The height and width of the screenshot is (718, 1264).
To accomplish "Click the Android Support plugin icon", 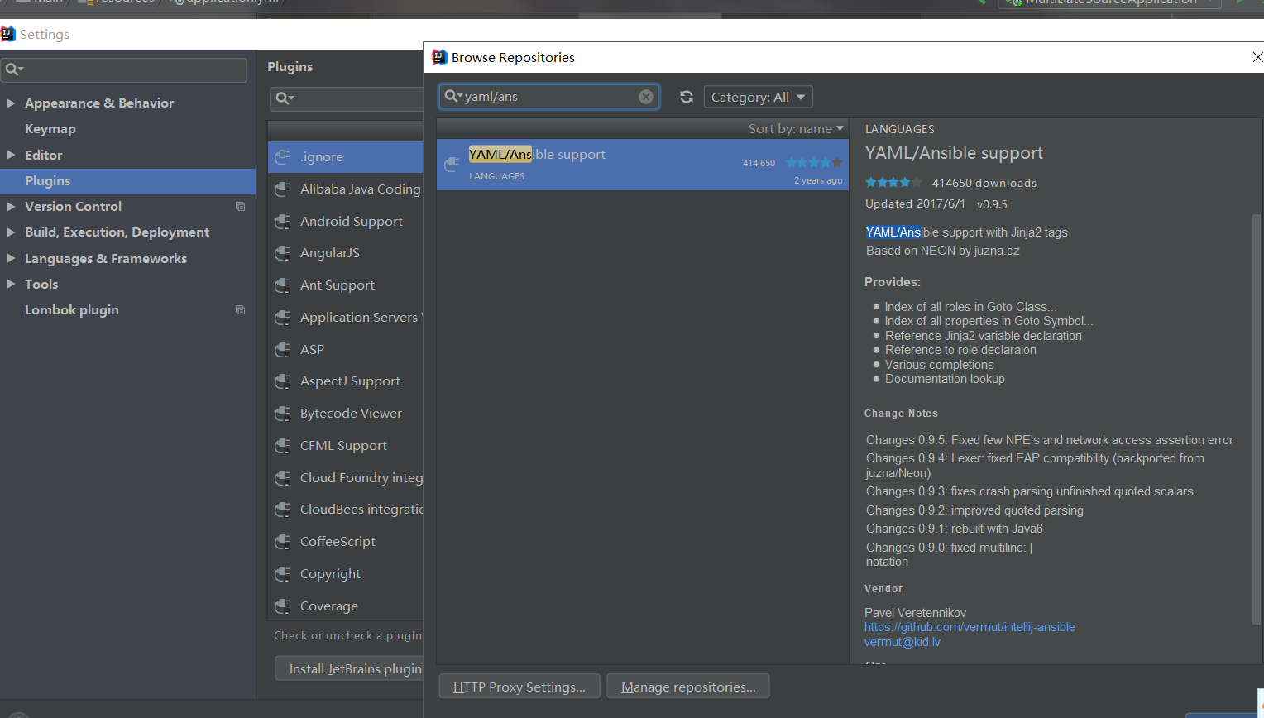I will click(x=284, y=221).
